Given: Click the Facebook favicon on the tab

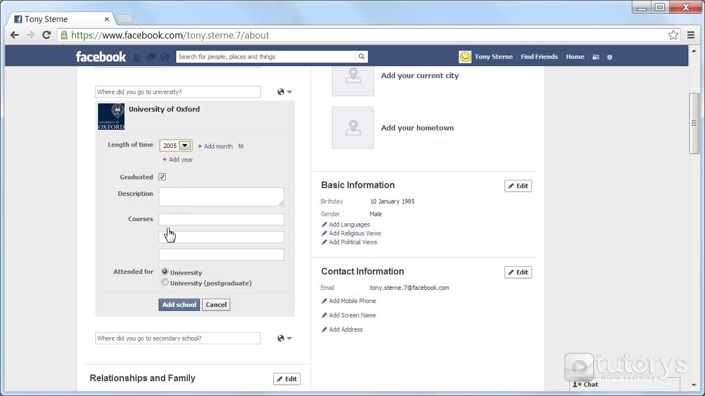Looking at the screenshot, I should click(x=18, y=19).
